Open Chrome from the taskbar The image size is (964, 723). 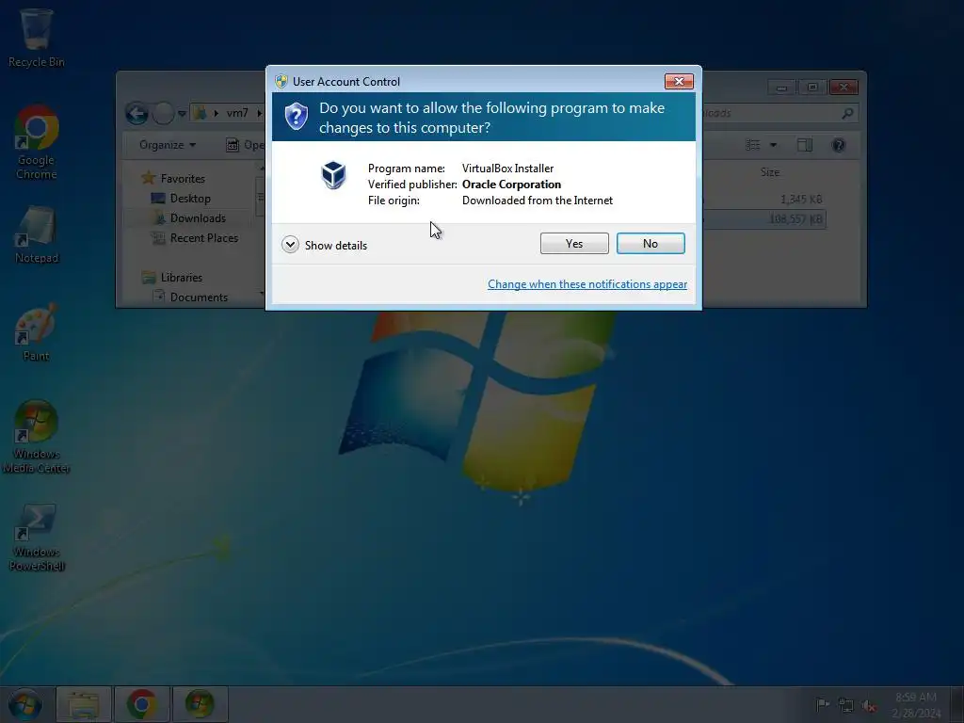point(142,704)
